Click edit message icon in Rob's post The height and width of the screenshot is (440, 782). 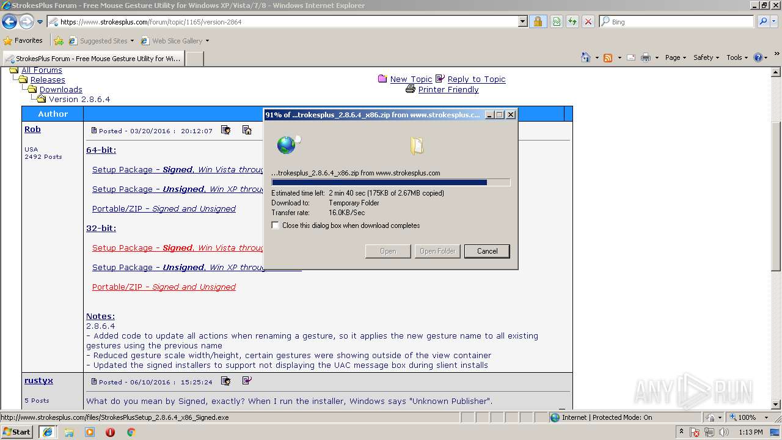pos(225,130)
